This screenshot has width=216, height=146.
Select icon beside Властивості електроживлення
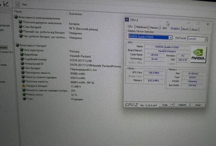(16, 17)
